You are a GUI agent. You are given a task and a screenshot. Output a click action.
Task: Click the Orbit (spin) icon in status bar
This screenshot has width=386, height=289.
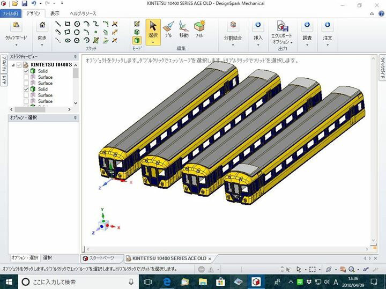pos(329,269)
